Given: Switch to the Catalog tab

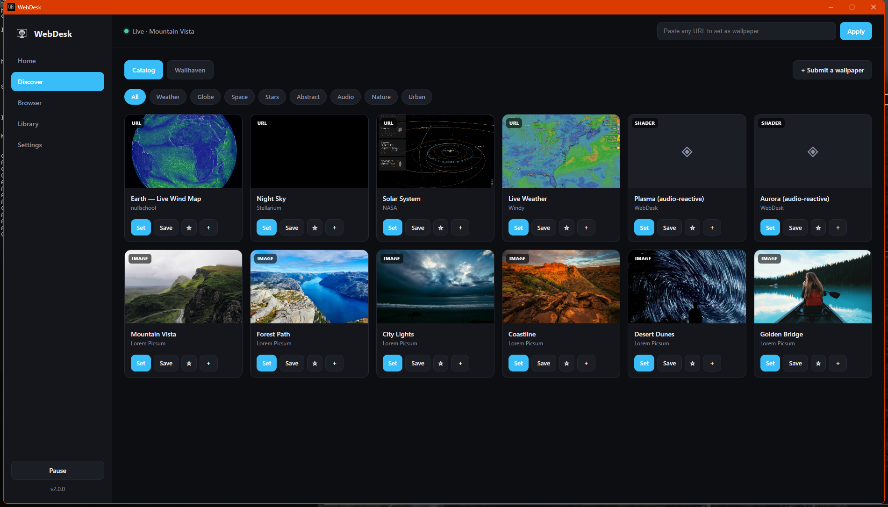Looking at the screenshot, I should point(143,70).
